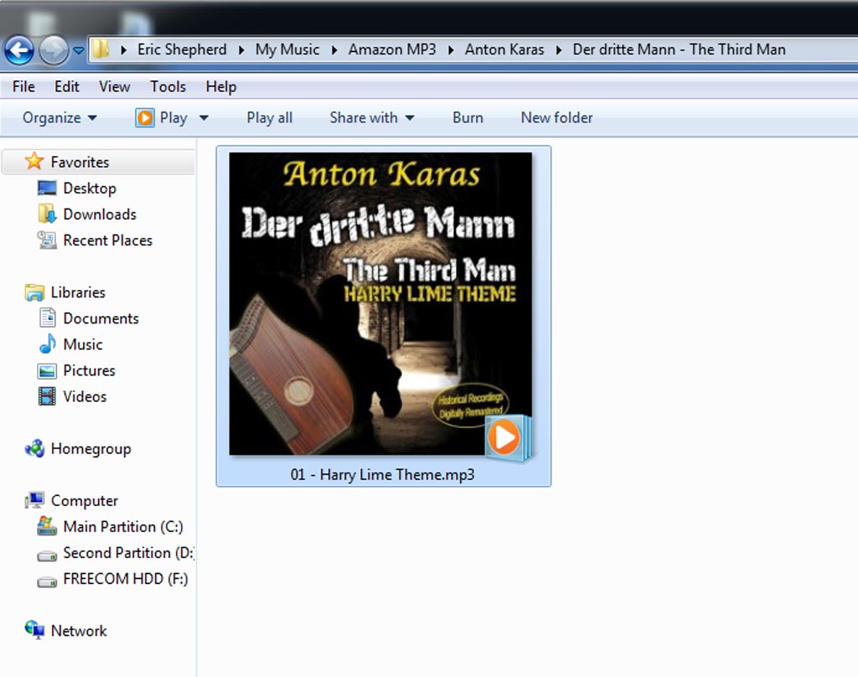Select FREECOM HDD (F:) label
The width and height of the screenshot is (858, 677).
[x=126, y=578]
